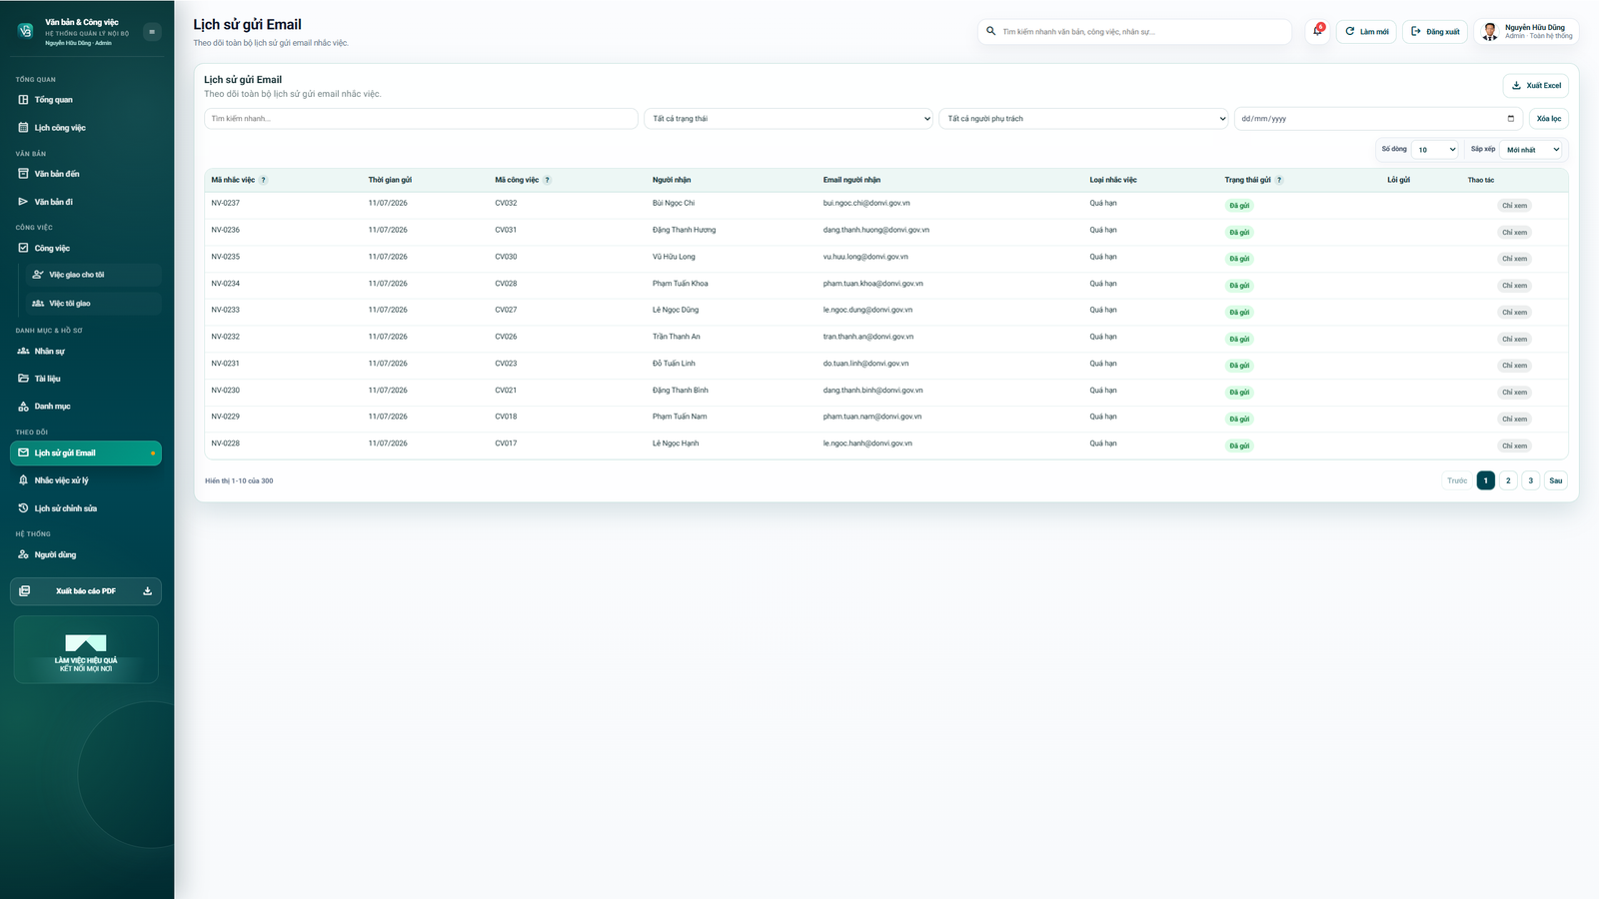Click the help icon next to Trạng thái gửi
1599x899 pixels.
1279,180
